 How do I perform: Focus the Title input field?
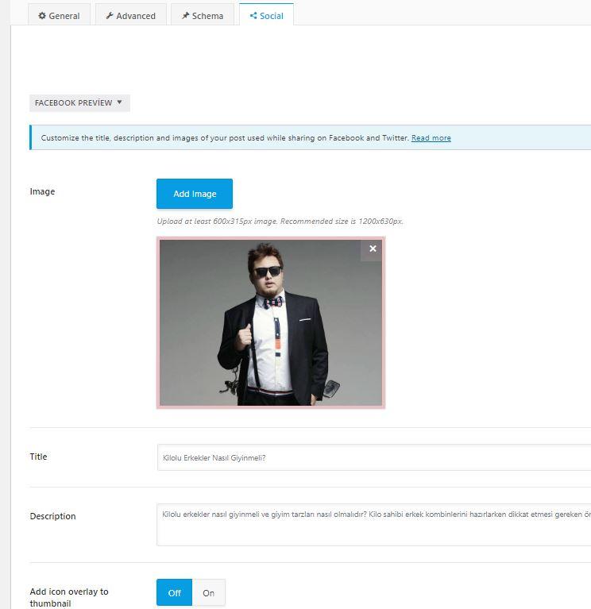coord(373,457)
